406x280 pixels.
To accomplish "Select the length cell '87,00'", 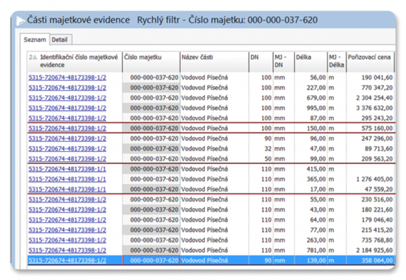I will point(311,118).
